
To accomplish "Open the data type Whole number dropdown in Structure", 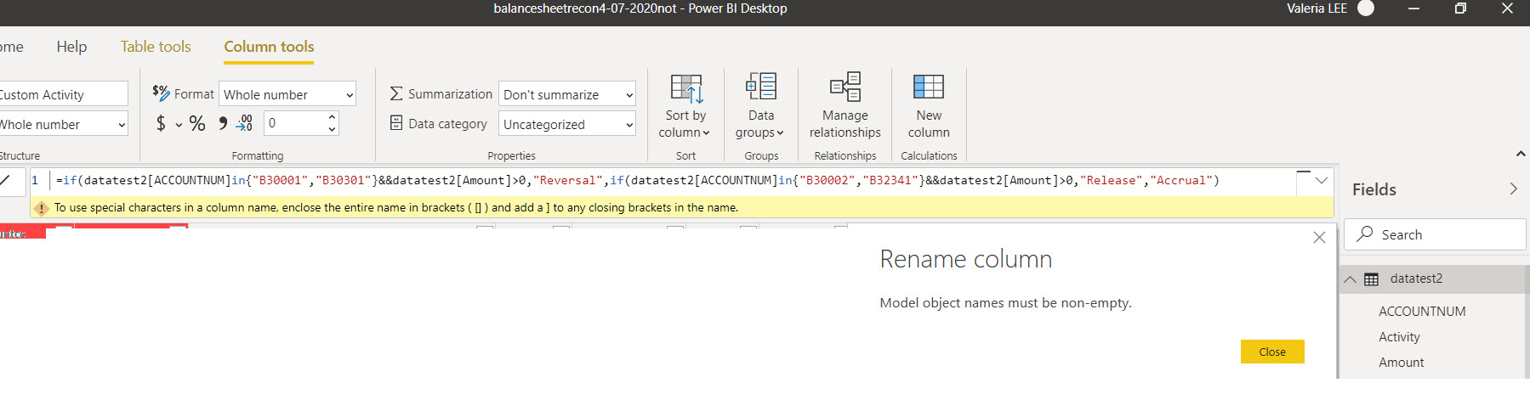I will click(62, 124).
